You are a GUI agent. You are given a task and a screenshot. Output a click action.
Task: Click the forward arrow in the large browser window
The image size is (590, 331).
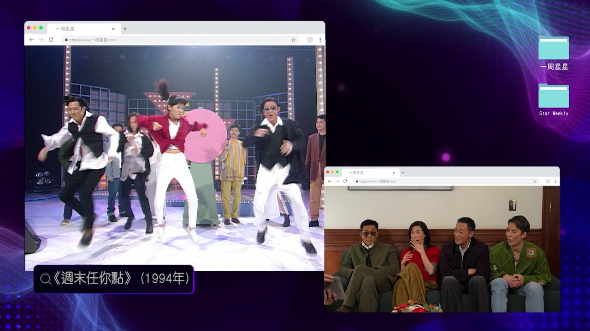click(41, 40)
